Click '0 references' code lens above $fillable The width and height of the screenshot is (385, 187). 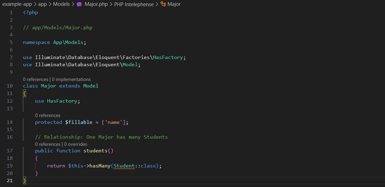pyautogui.click(x=48, y=115)
